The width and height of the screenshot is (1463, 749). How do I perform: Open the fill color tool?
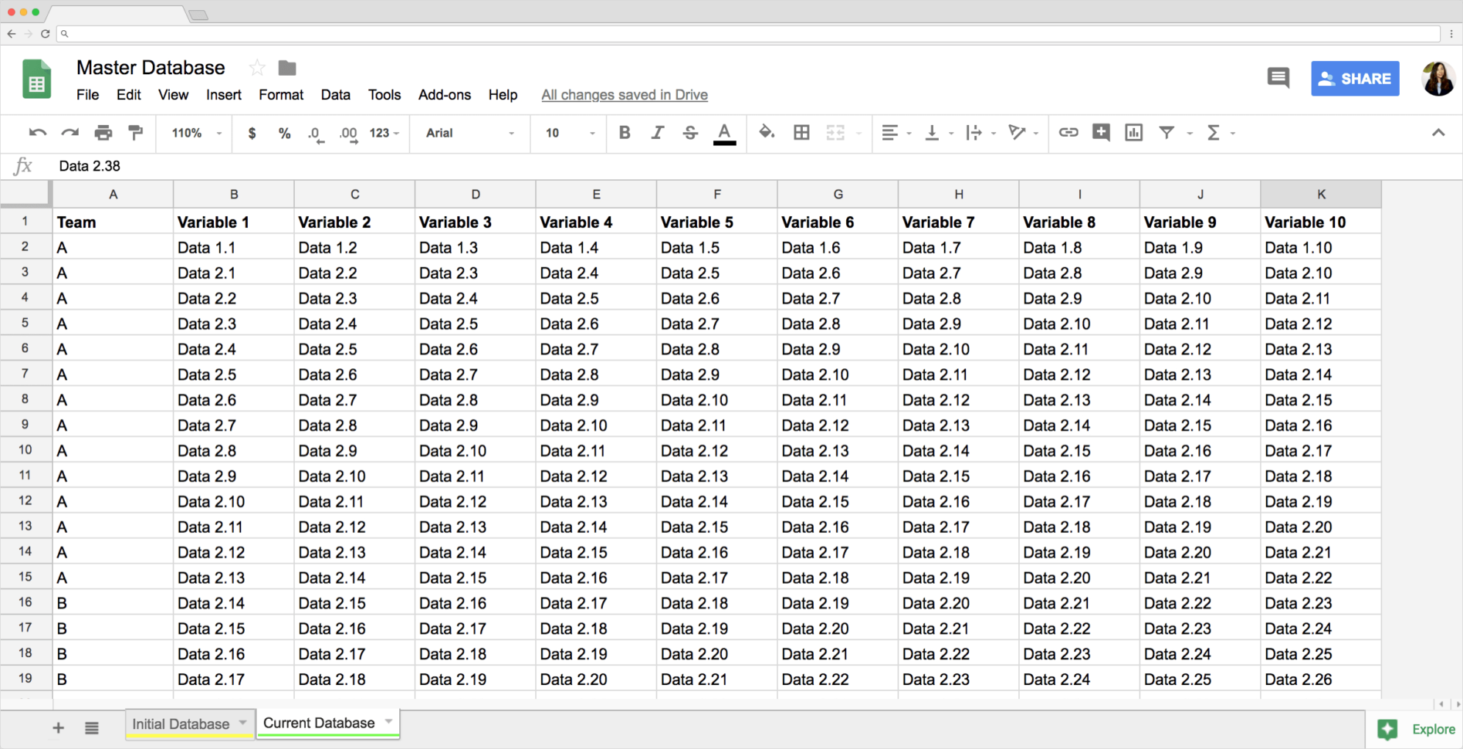pyautogui.click(x=767, y=132)
